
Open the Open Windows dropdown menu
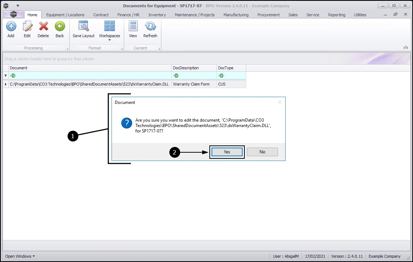point(20,256)
